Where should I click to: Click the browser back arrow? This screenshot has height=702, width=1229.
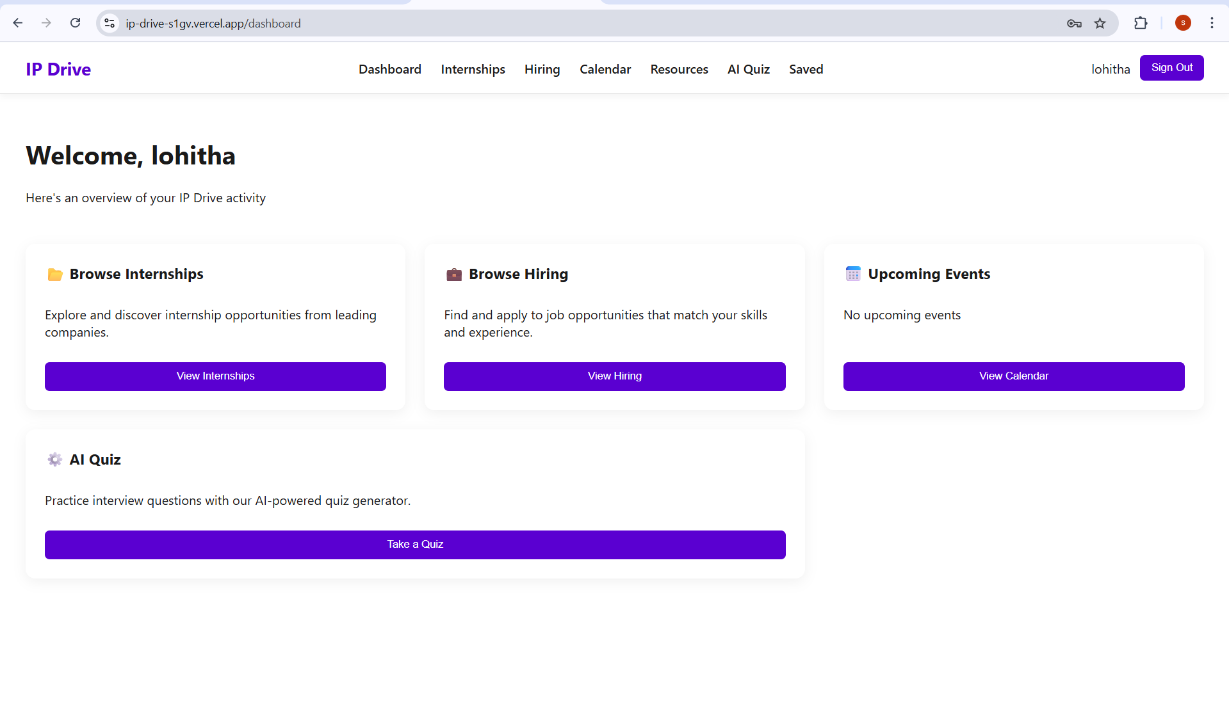(x=18, y=23)
